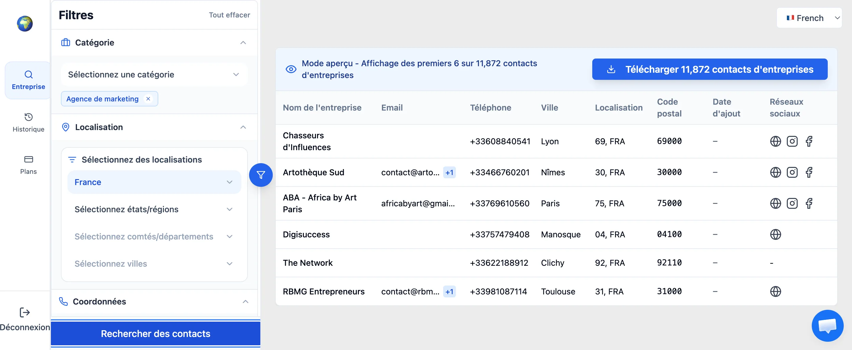Viewport: 852px width, 350px height.
Task: Click Tout effacer link
Action: [229, 15]
